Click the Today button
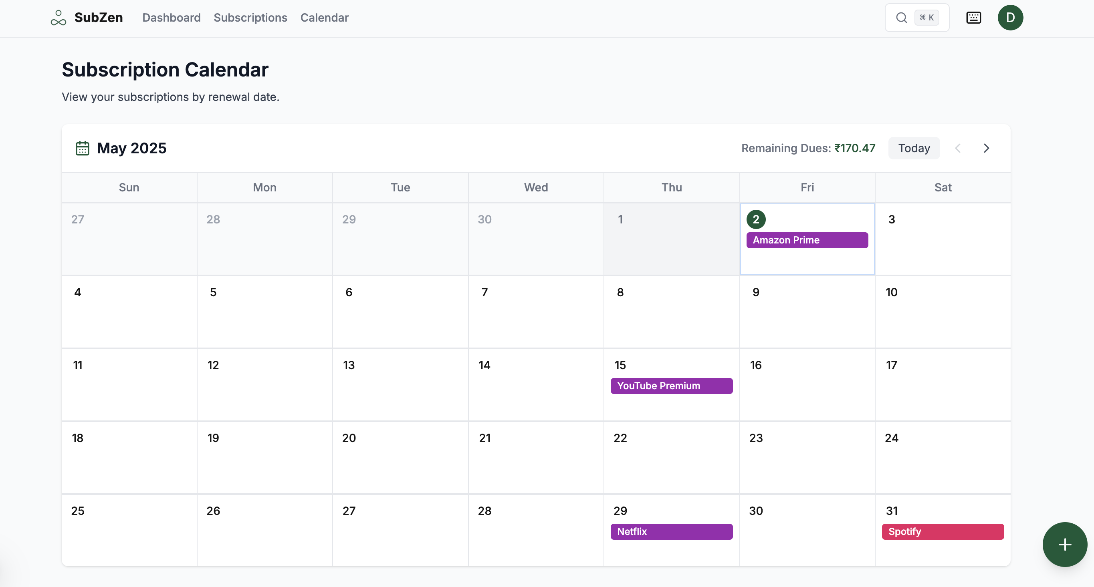 [x=914, y=149]
